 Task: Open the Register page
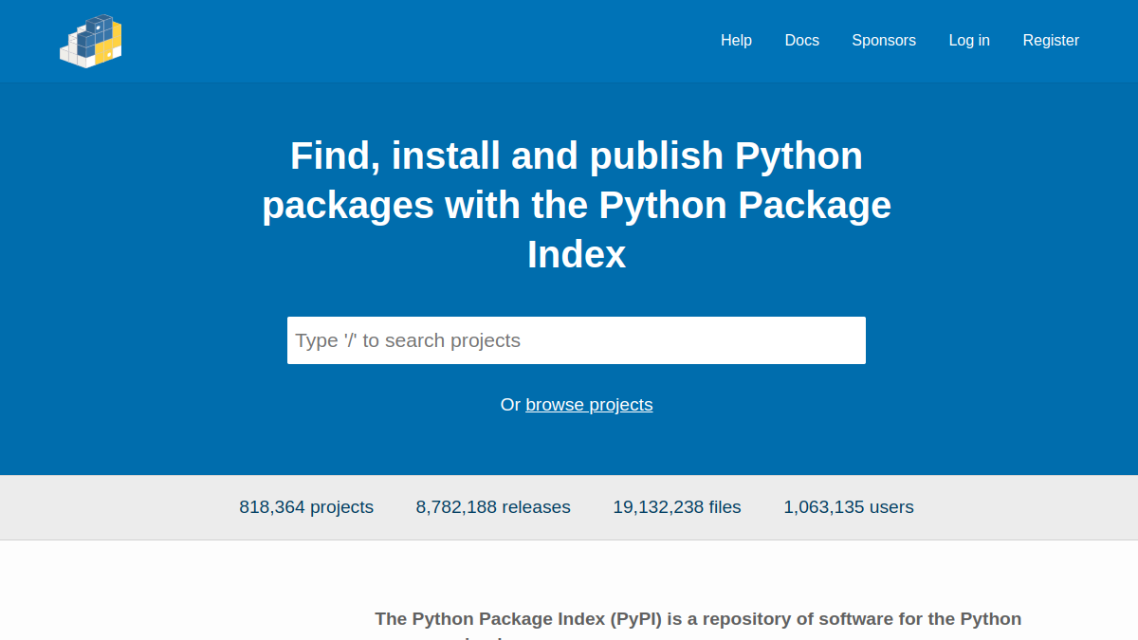coord(1051,40)
